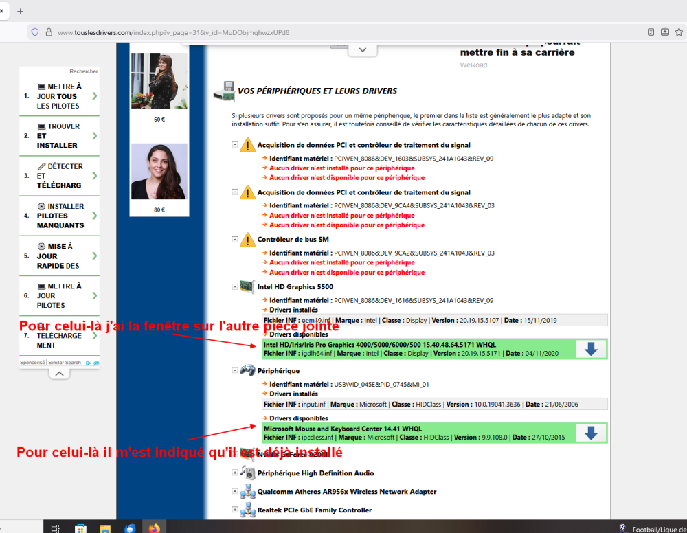Open Microsoft Store from the taskbar
Image resolution: width=687 pixels, height=533 pixels.
coord(80,528)
